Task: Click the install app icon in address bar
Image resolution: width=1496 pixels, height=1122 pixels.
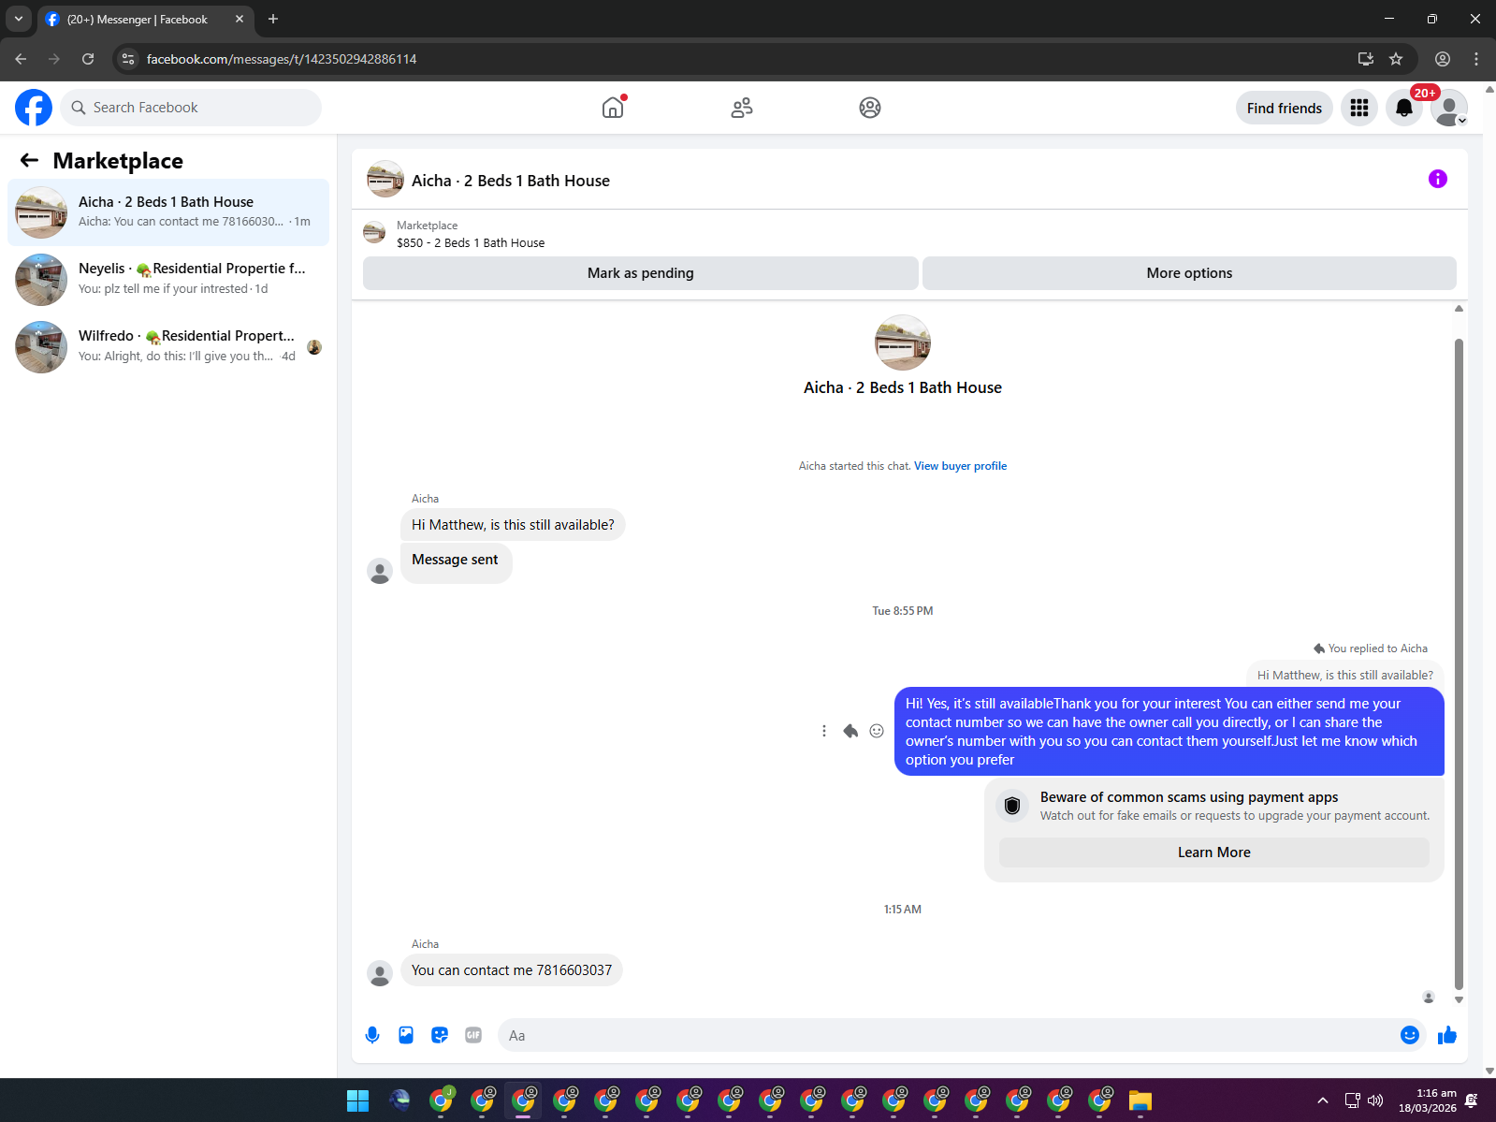Action: coord(1366,59)
